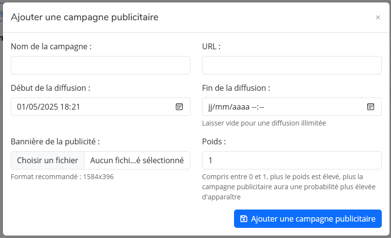Click the floppy disk save icon
Image resolution: width=391 pixels, height=238 pixels.
coord(244,219)
